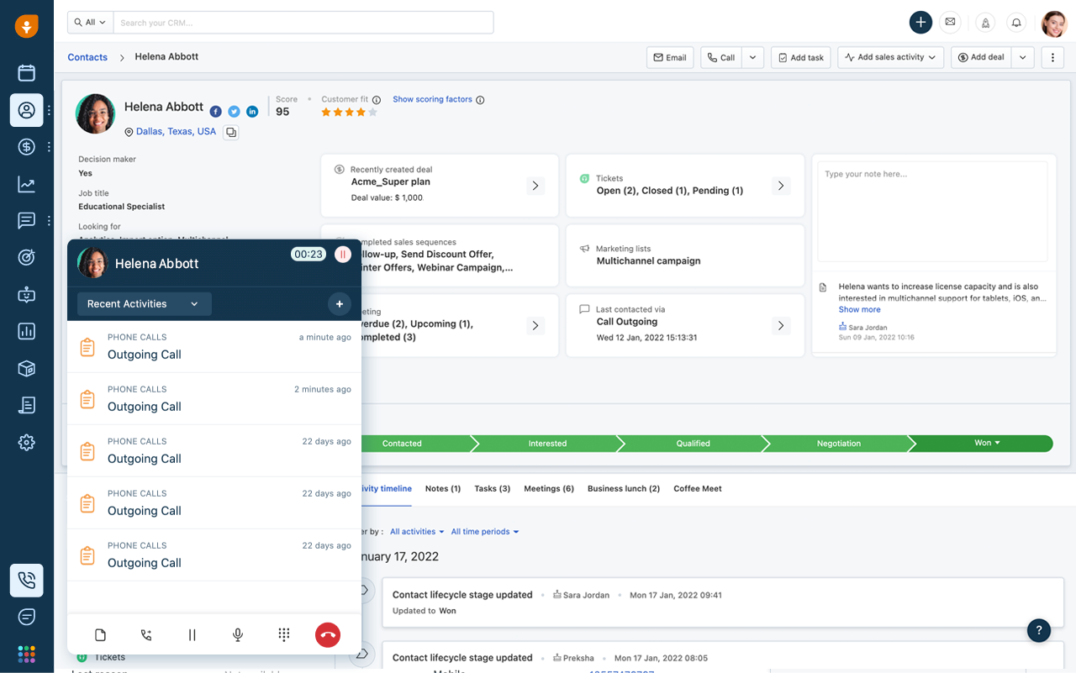Open the Deals section in the sidebar
Screen dimensions: 1076x673
[26, 146]
